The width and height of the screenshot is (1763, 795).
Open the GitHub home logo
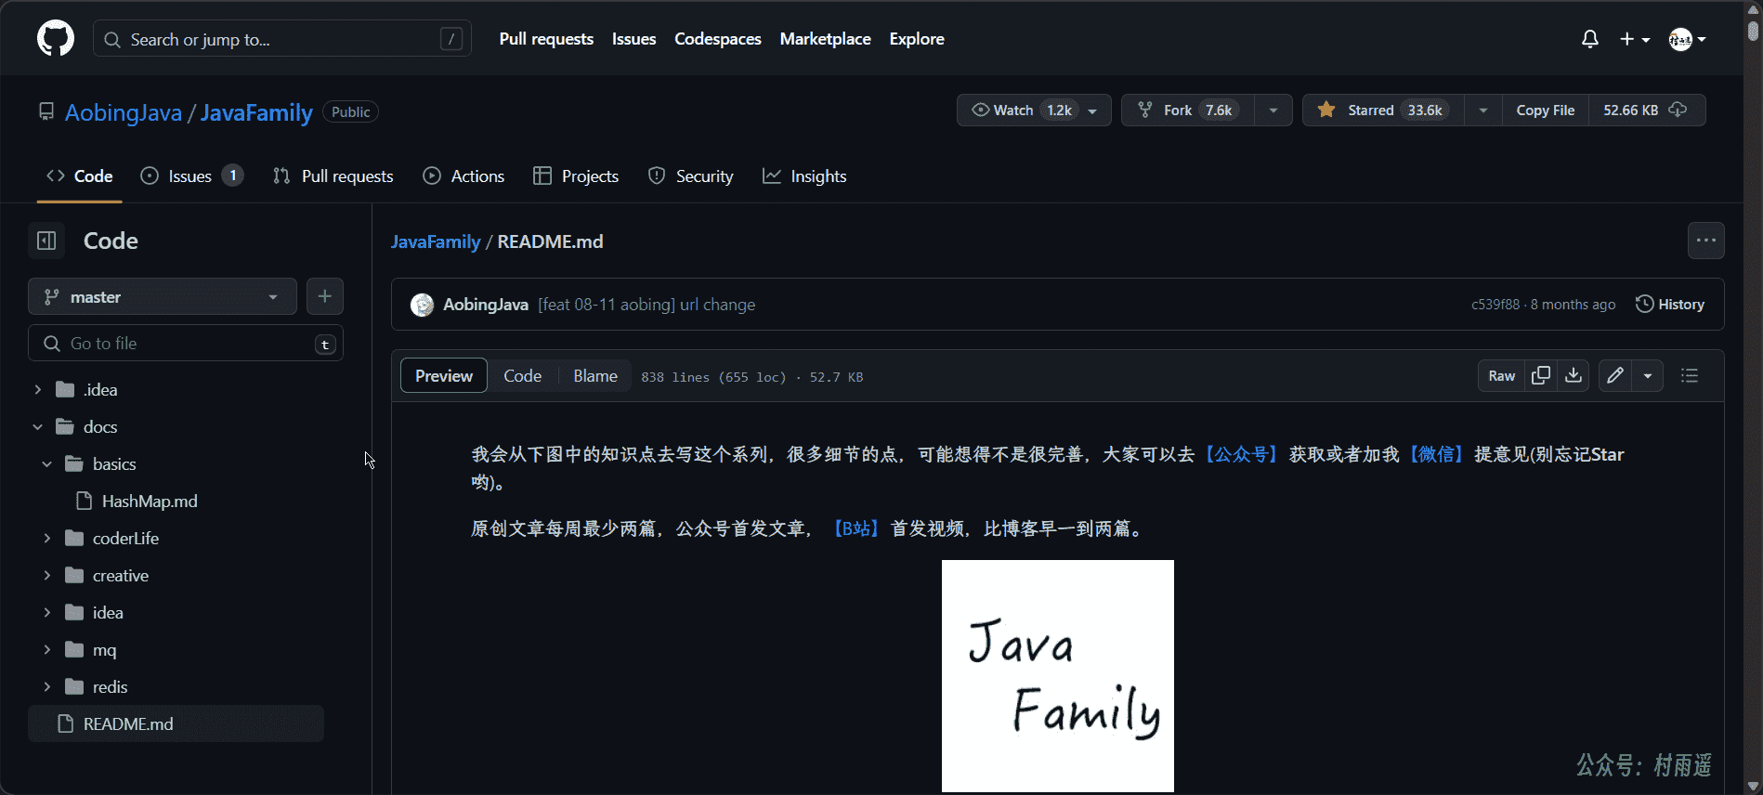pos(56,39)
